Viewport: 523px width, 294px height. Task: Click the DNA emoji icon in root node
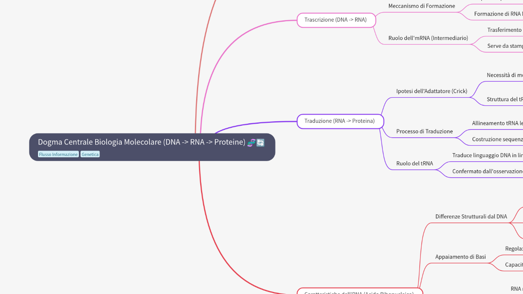(x=251, y=143)
